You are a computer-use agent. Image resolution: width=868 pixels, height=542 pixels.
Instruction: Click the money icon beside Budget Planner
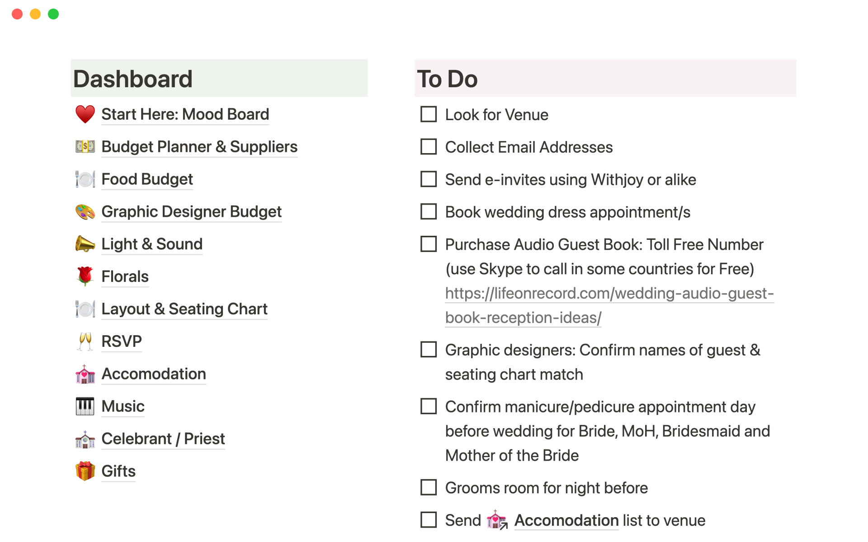coord(85,147)
